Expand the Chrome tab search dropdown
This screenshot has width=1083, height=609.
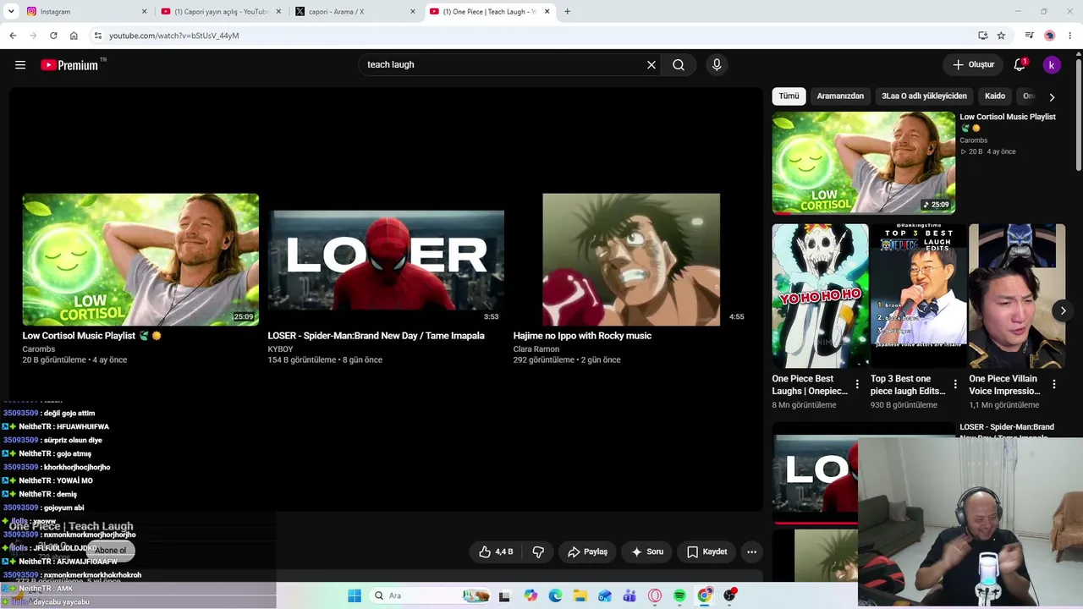[x=11, y=12]
